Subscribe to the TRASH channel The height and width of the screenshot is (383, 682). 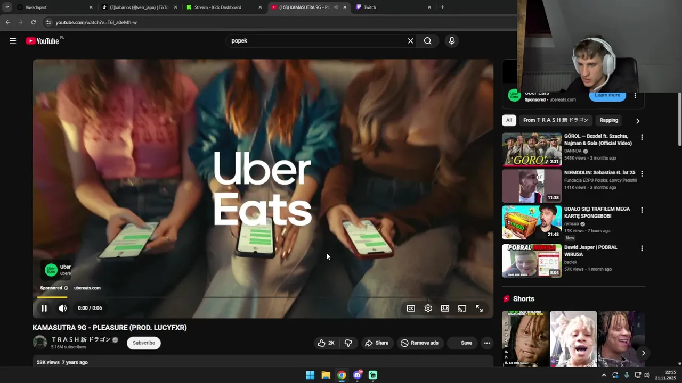pos(144,343)
